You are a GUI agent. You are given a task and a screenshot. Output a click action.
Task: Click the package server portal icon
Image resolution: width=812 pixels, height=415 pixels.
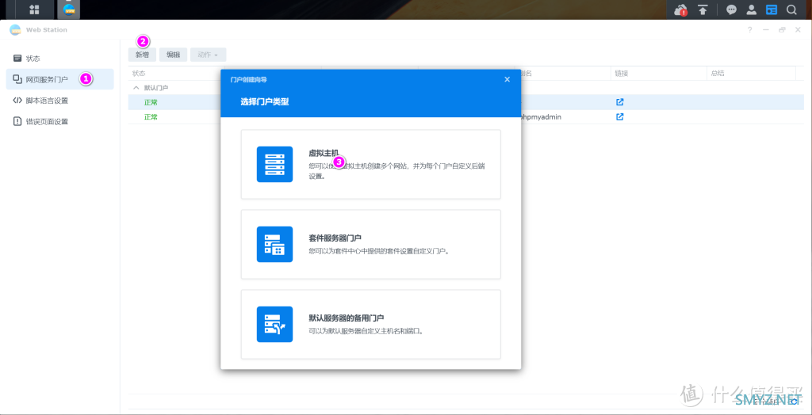pos(274,244)
